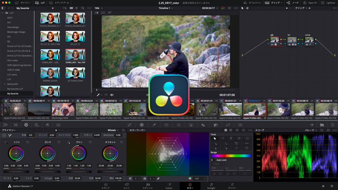Open the Wheels mode dropdown
The image size is (338, 190).
[x=113, y=130]
